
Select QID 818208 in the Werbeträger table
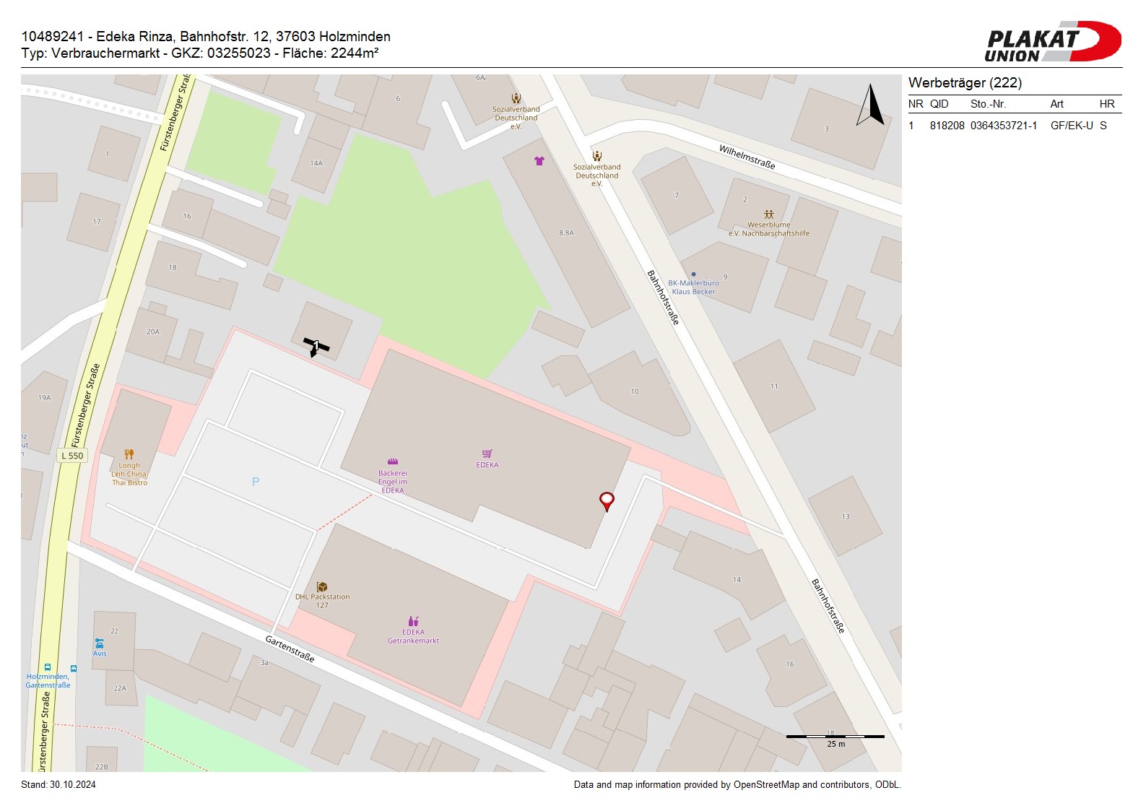[947, 126]
